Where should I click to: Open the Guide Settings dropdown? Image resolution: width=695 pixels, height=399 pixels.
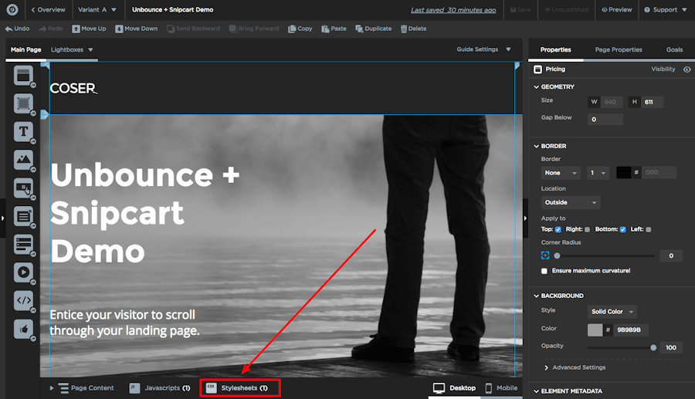[484, 49]
